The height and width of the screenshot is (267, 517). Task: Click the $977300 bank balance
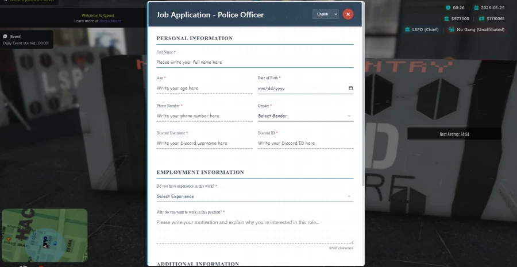tap(460, 19)
